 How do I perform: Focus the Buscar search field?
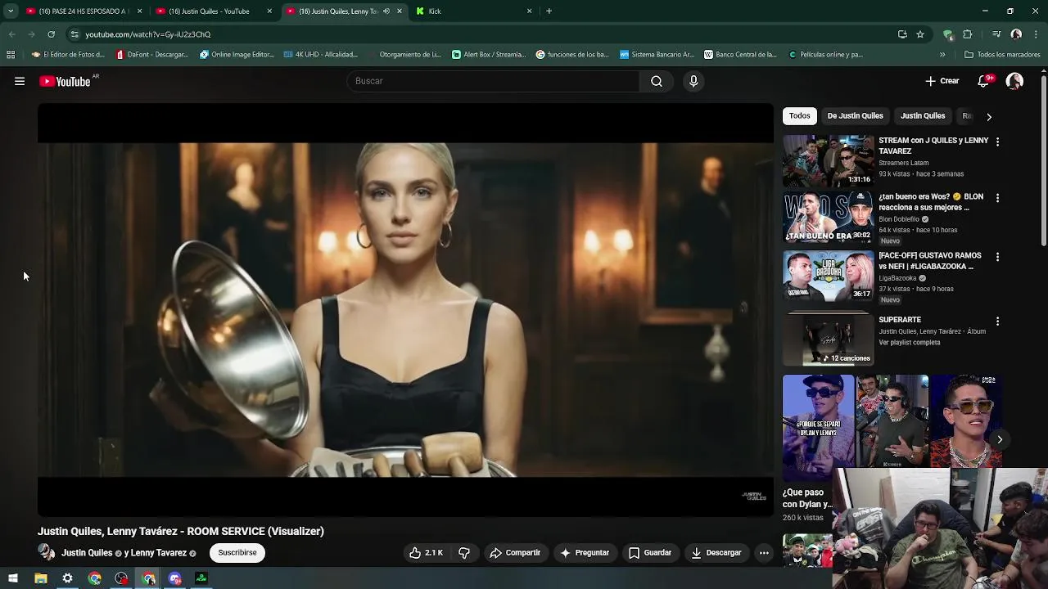[x=494, y=81]
